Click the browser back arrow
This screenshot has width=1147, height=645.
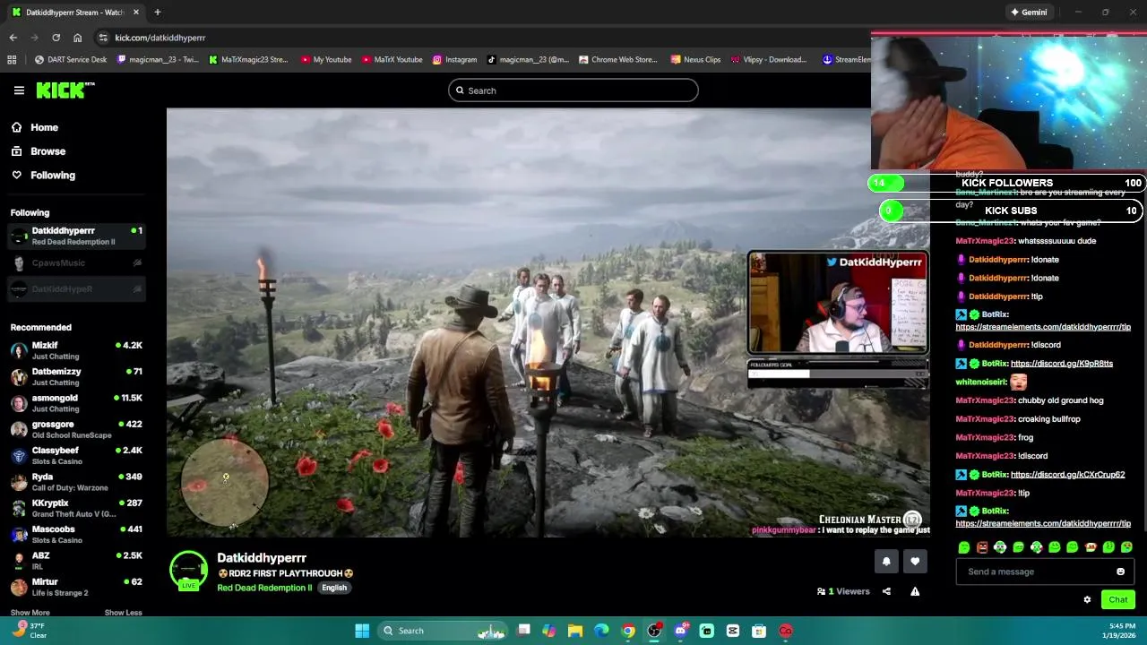[x=13, y=38]
